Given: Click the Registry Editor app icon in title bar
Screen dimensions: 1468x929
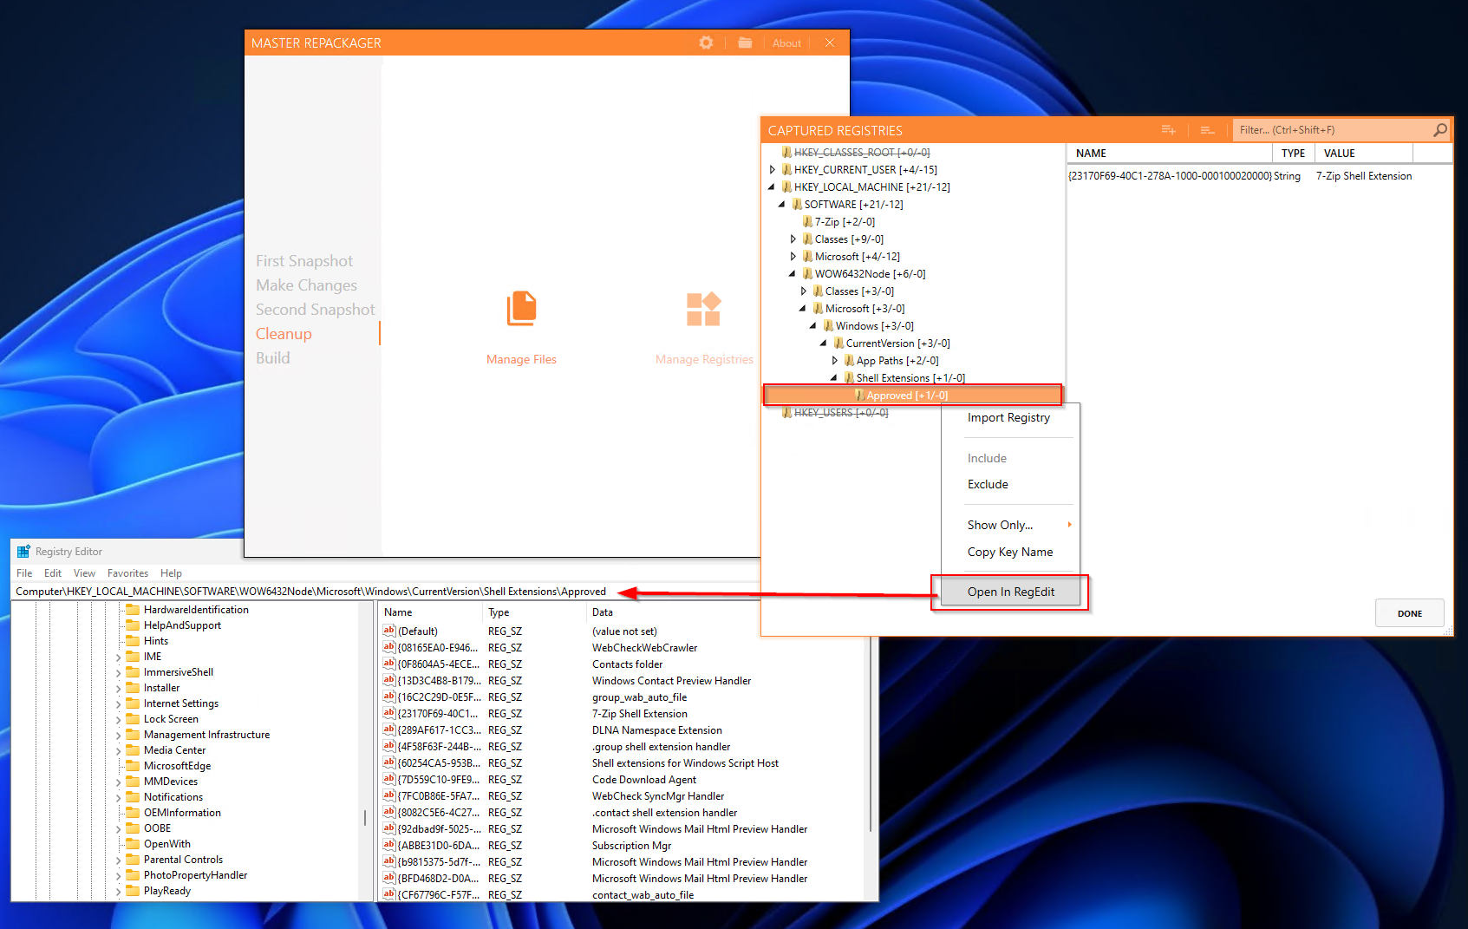Looking at the screenshot, I should (23, 552).
